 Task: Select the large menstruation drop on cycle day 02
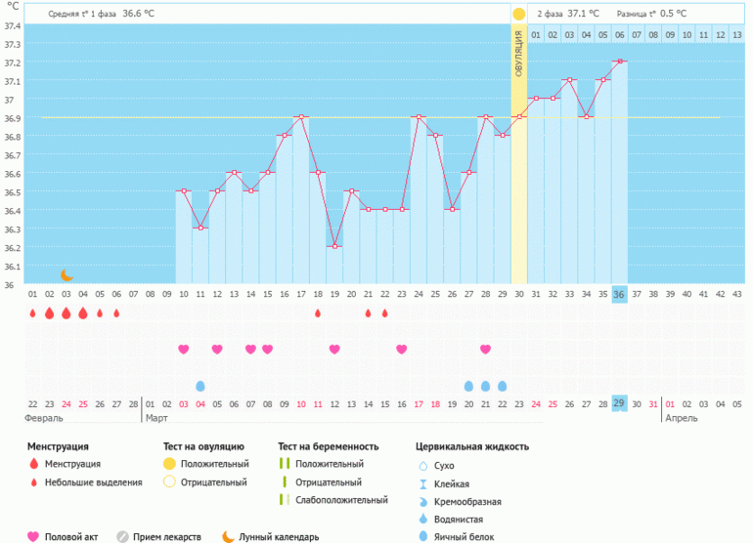49,313
